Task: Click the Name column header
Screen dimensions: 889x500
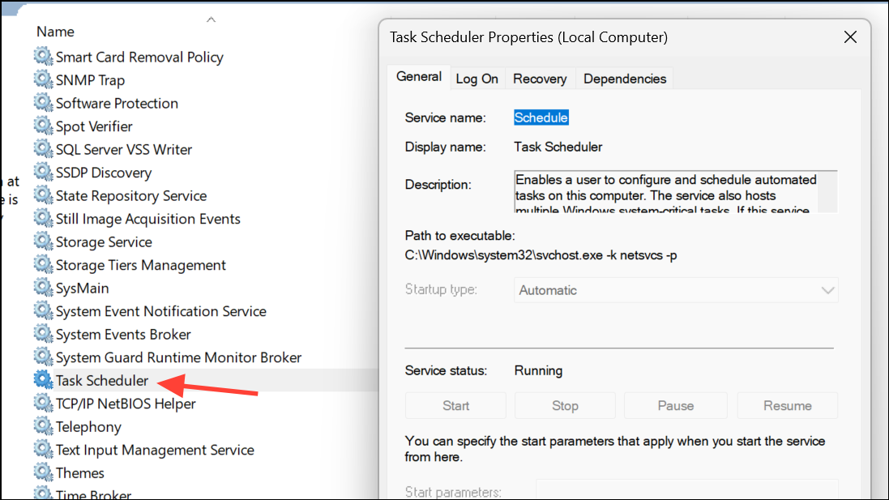Action: (x=55, y=31)
